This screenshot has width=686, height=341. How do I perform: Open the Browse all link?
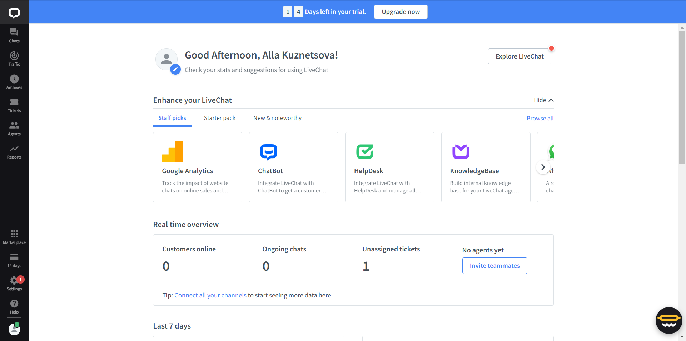(540, 118)
